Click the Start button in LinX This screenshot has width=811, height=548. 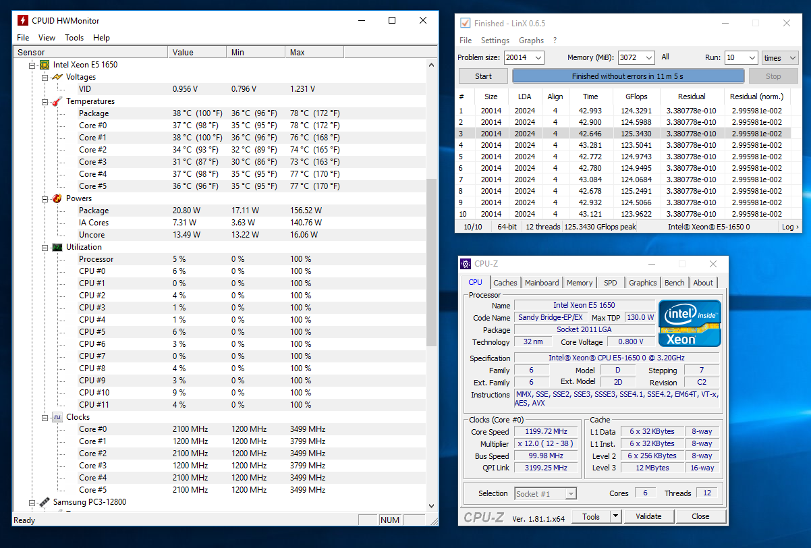pyautogui.click(x=484, y=76)
